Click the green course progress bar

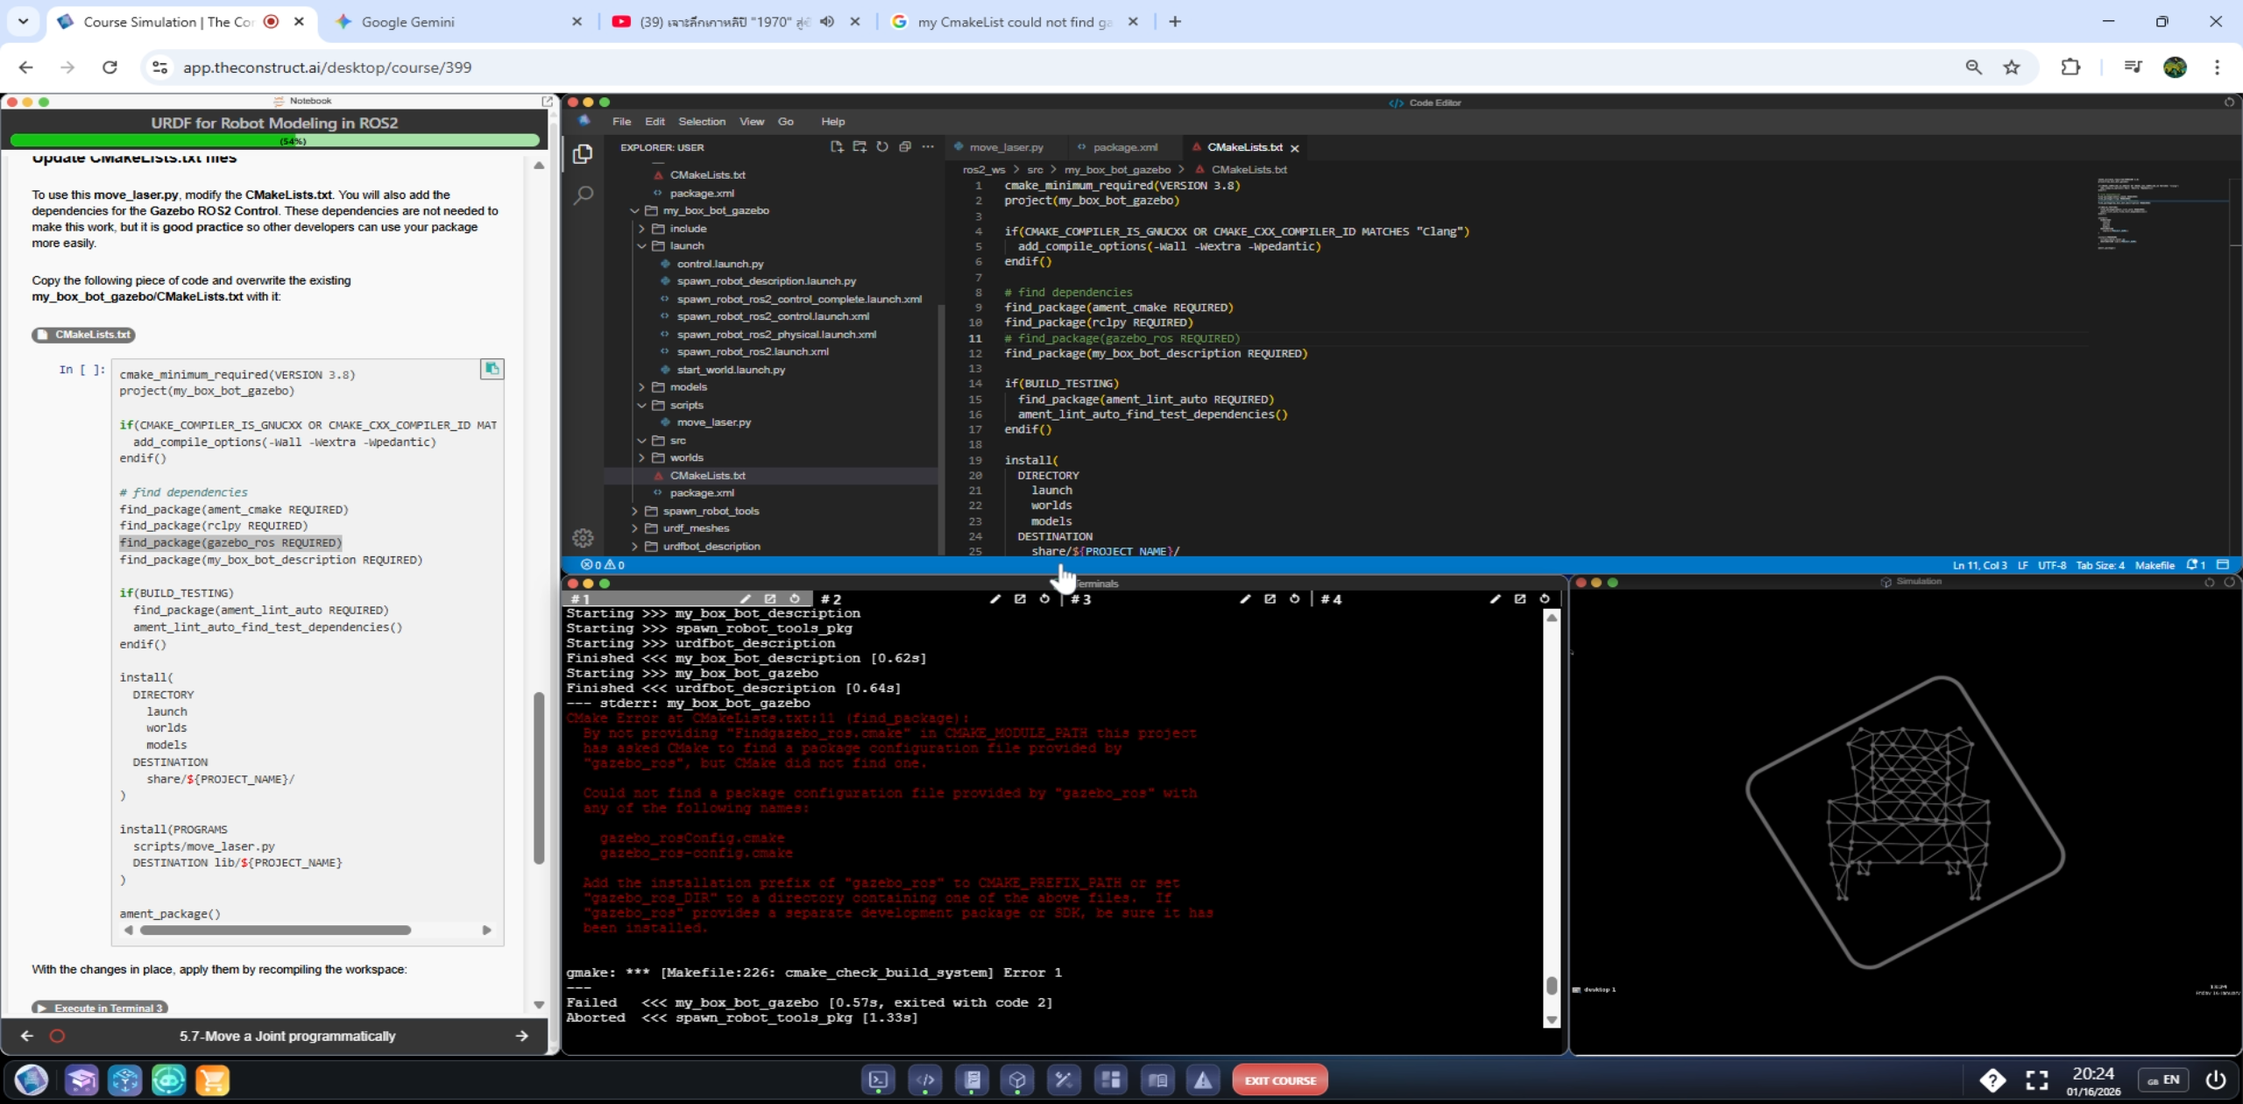point(274,140)
